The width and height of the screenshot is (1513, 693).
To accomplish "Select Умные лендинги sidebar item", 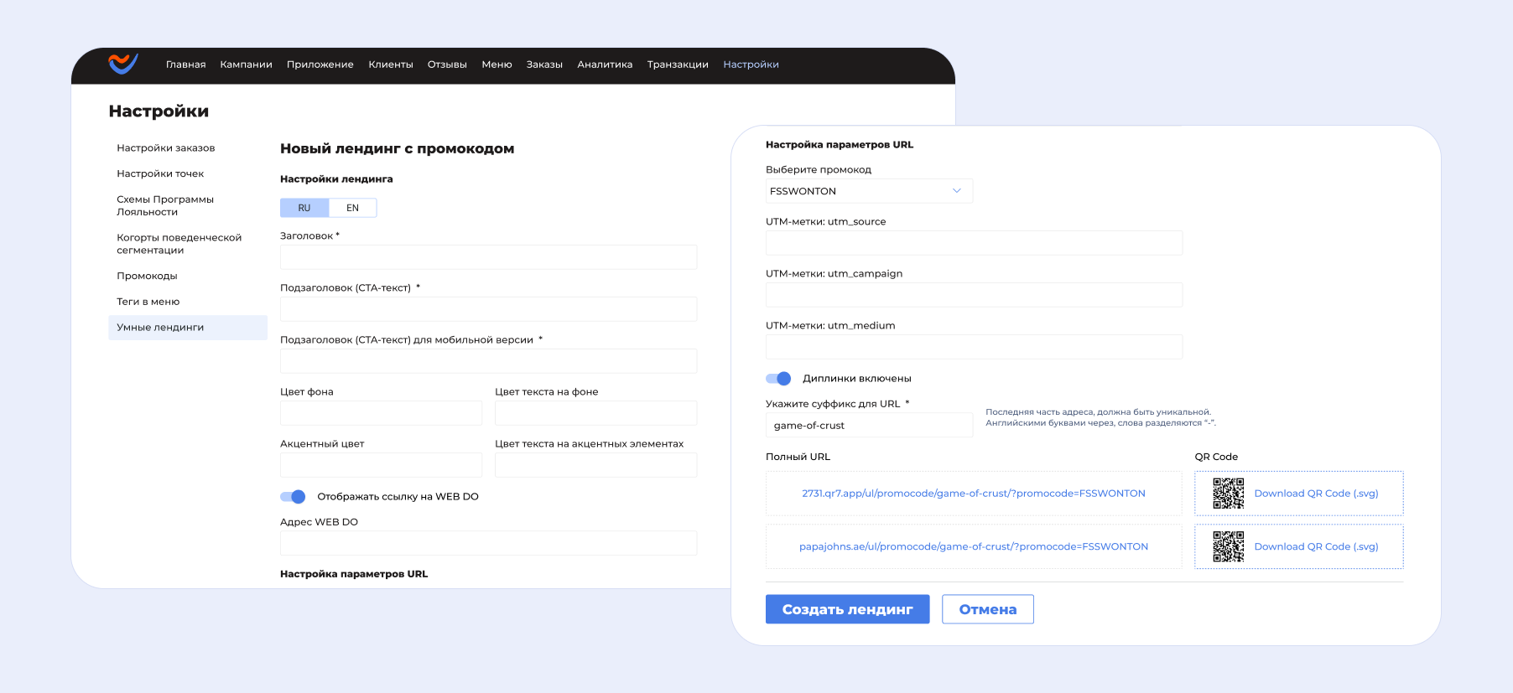I will [x=188, y=328].
